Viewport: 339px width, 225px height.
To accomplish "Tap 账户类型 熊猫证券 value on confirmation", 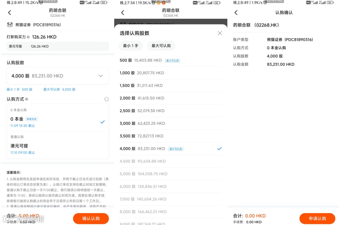I will pos(290,40).
